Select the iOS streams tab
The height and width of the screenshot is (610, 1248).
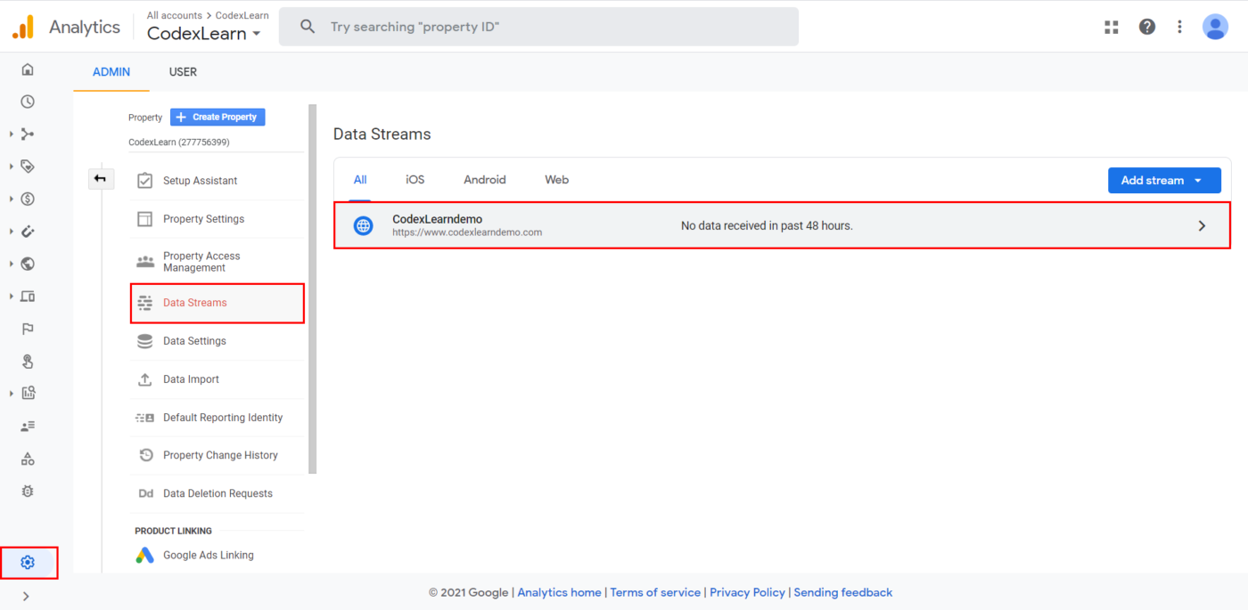(x=415, y=180)
